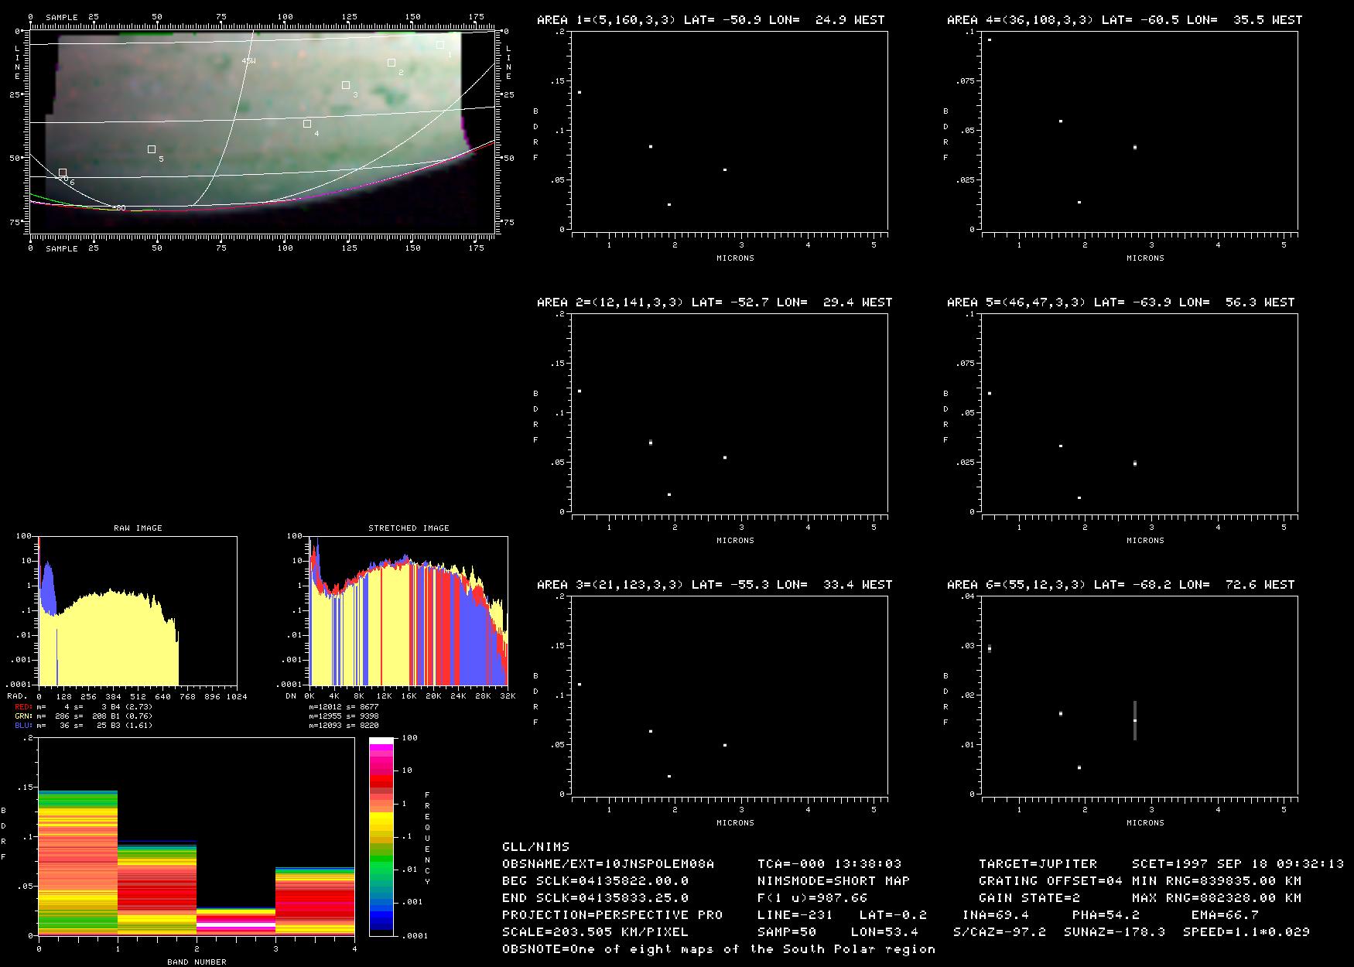Click the area 1 marker box on map
The image size is (1354, 967).
(x=440, y=45)
